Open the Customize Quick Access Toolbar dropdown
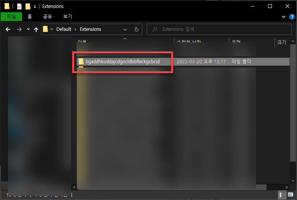This screenshot has width=297, height=200. point(35,6)
